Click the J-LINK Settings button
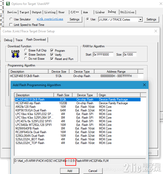This screenshot has height=174, width=163. click(151, 19)
